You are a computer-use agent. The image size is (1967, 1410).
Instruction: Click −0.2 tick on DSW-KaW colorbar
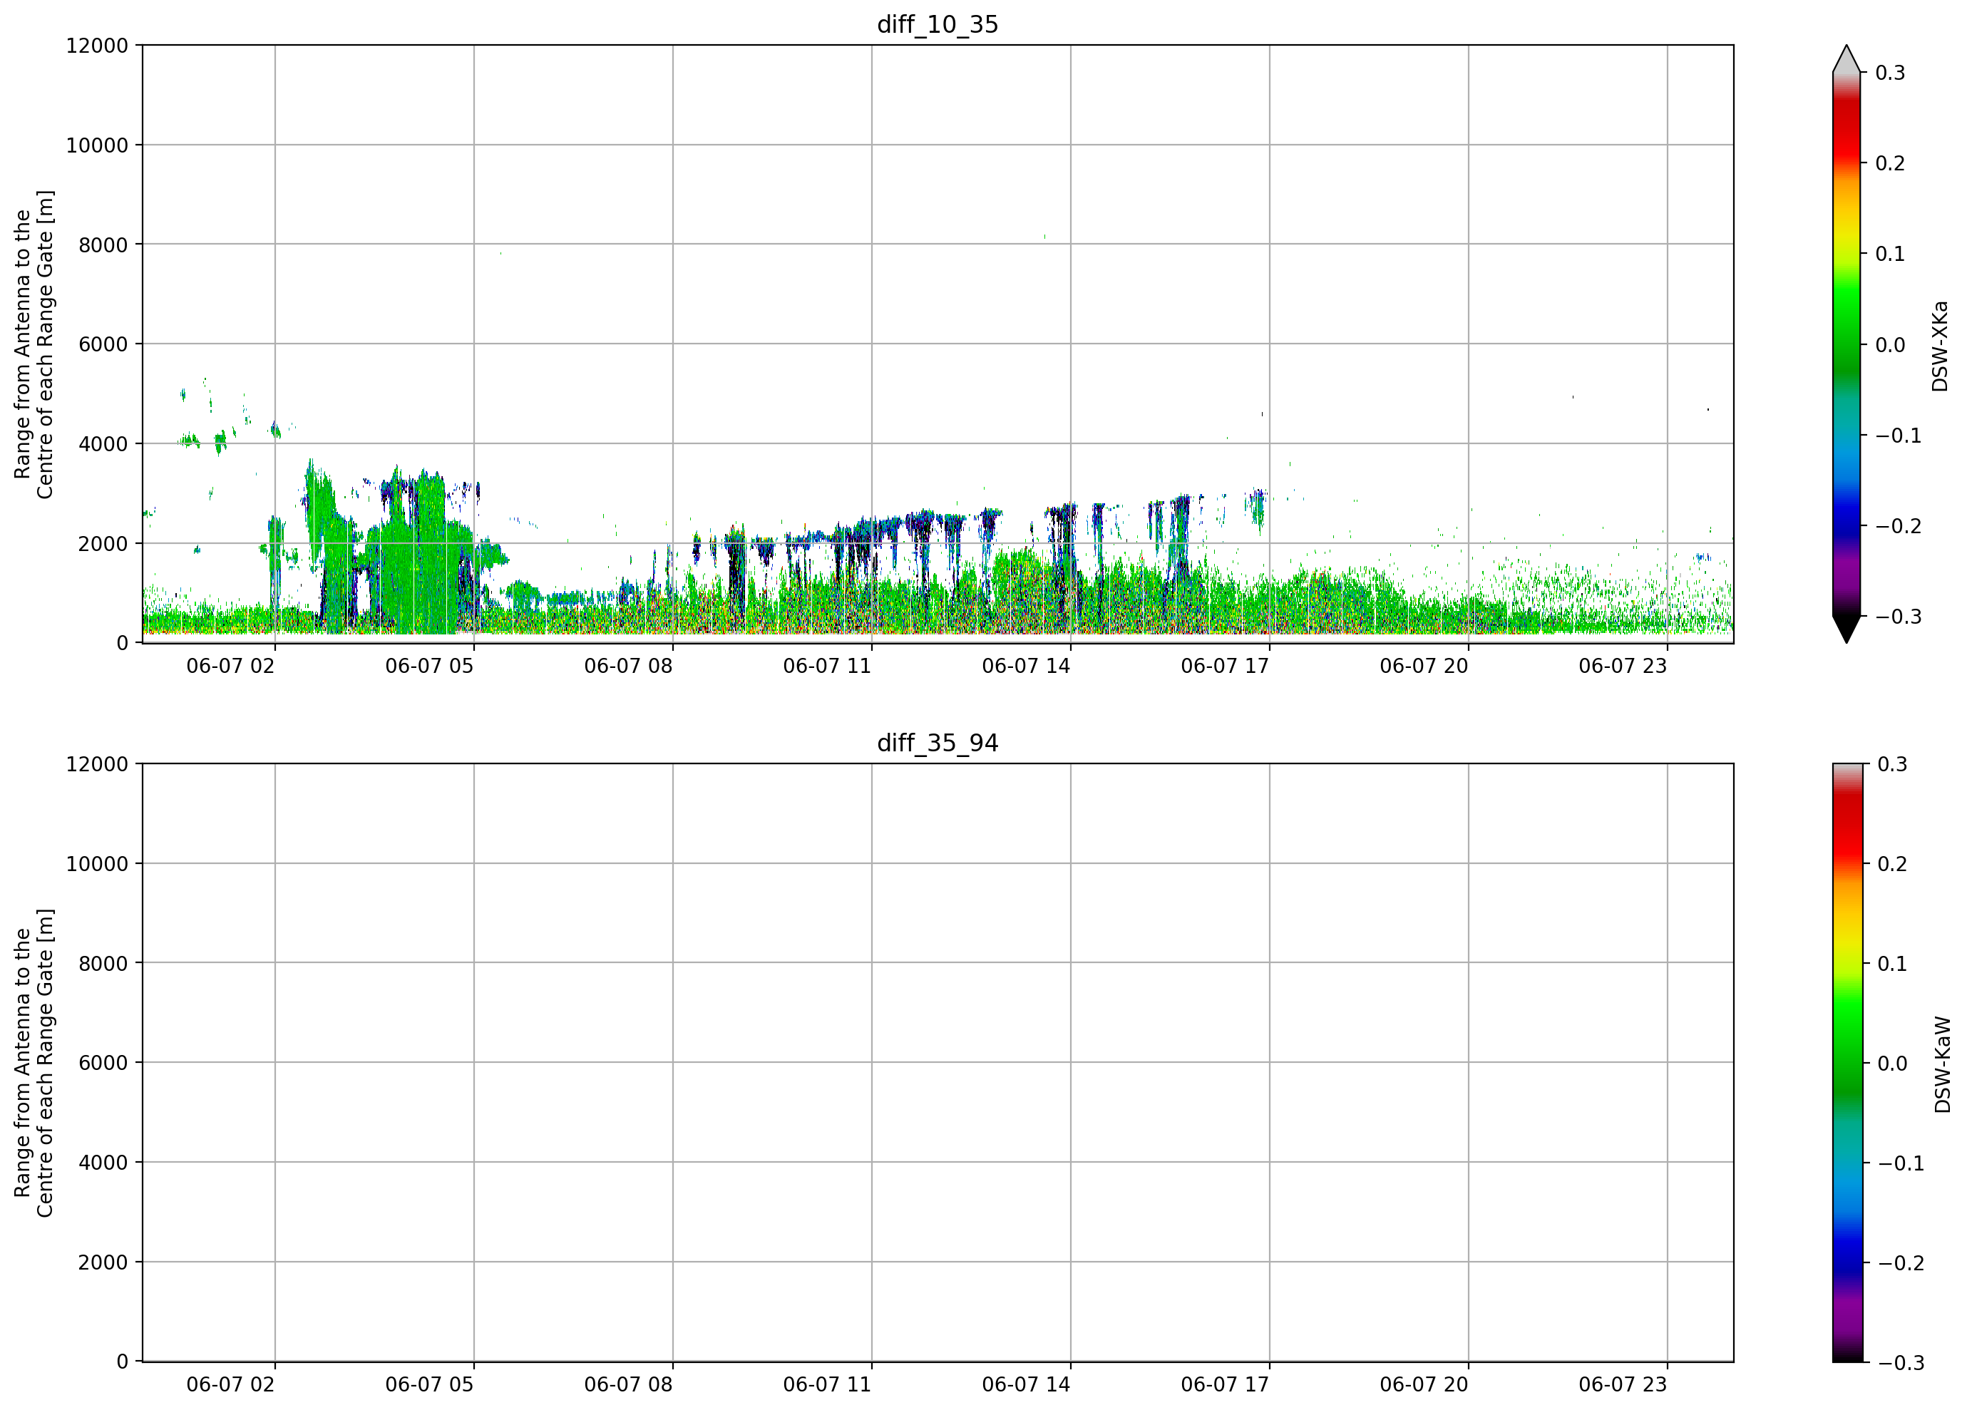click(x=1901, y=1262)
